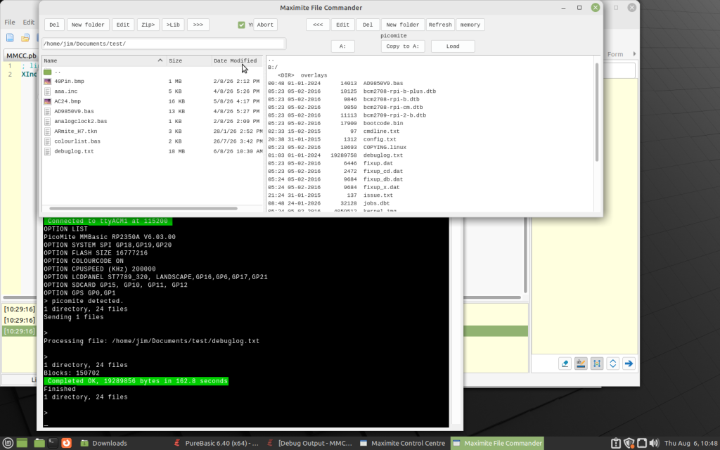Click config.txt in the remote list

click(380, 140)
